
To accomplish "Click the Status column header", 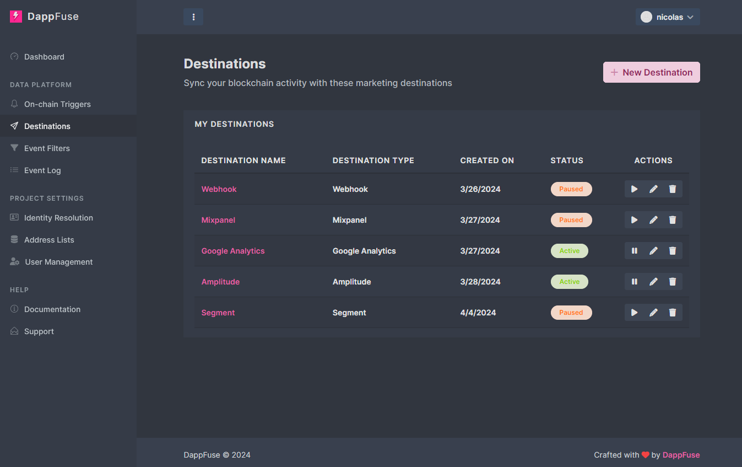I will tap(567, 160).
